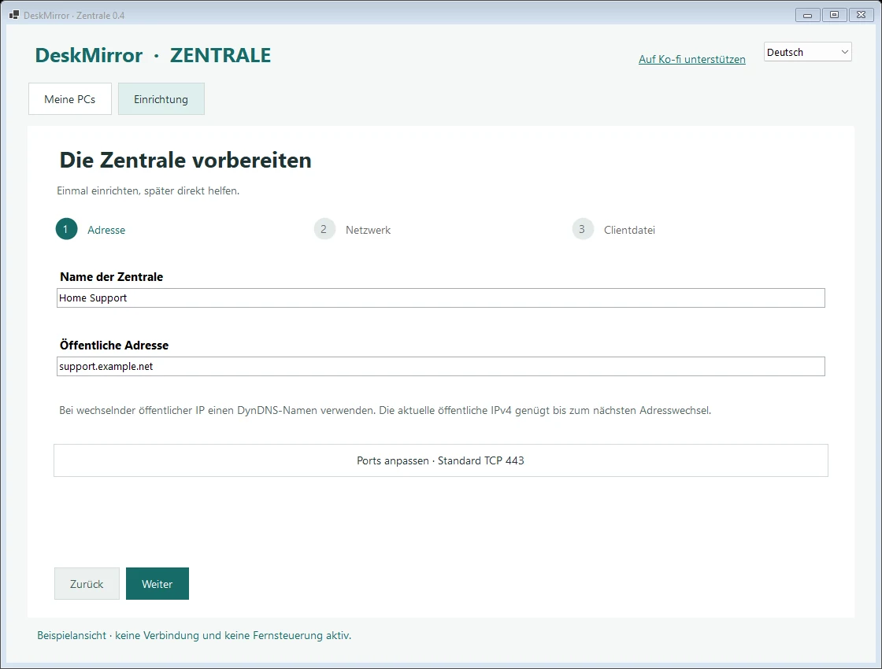Click the Einmal einrichten subtitle text

(148, 190)
